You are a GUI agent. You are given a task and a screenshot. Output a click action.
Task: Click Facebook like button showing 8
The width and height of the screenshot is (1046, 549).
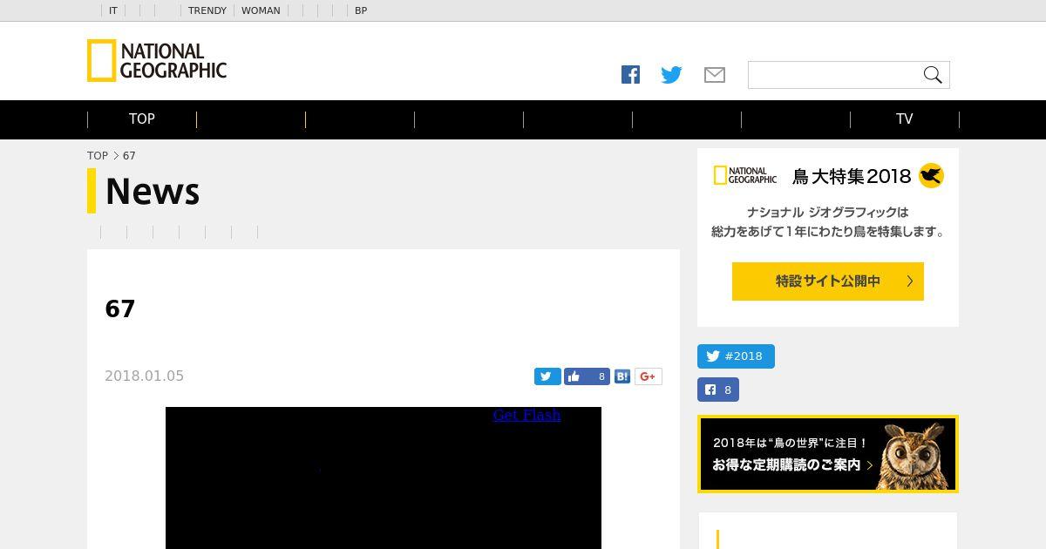click(587, 376)
